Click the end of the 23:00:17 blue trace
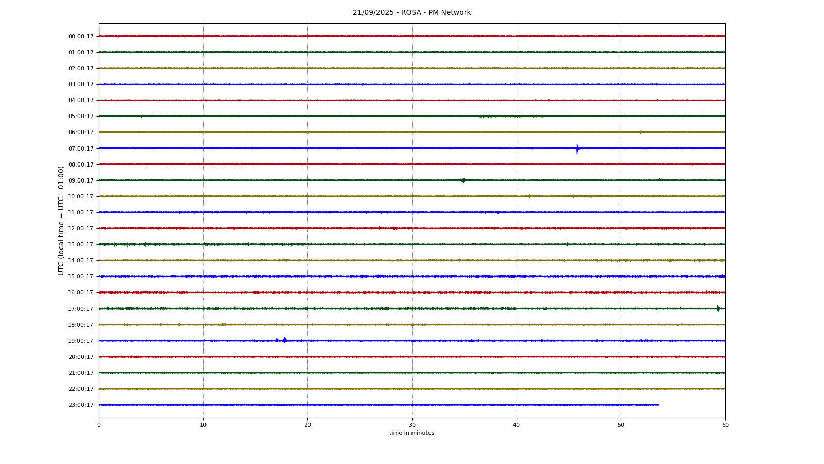This screenshot has height=464, width=824. point(658,405)
